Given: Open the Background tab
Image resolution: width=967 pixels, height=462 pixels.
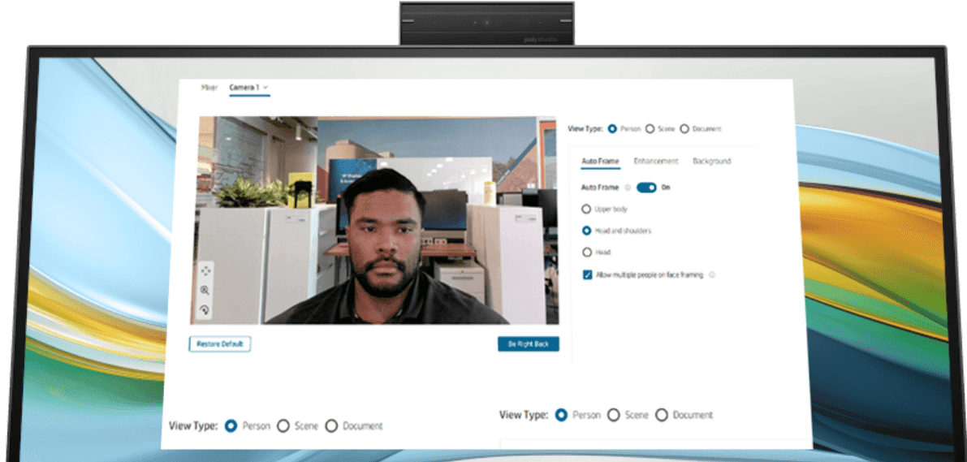Looking at the screenshot, I should tap(711, 161).
